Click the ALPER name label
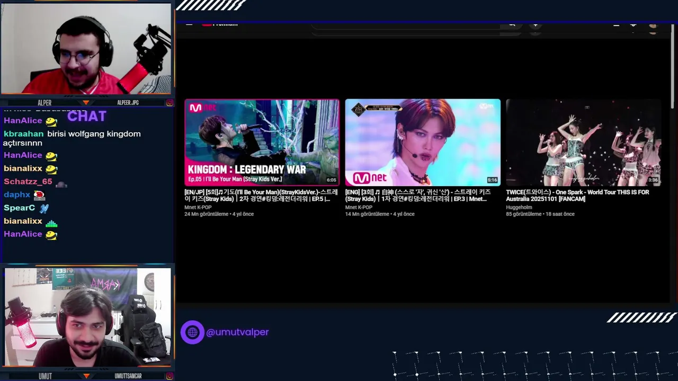This screenshot has width=678, height=381. coord(44,103)
